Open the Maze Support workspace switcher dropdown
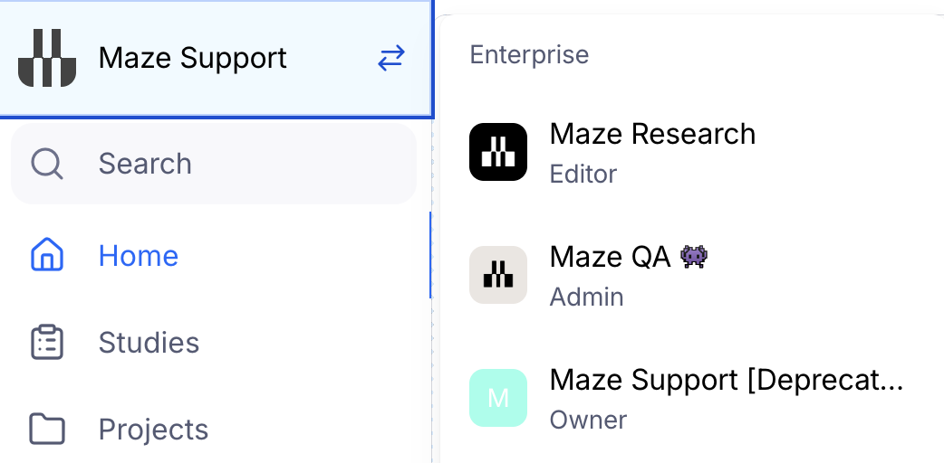This screenshot has height=463, width=944. (x=217, y=58)
